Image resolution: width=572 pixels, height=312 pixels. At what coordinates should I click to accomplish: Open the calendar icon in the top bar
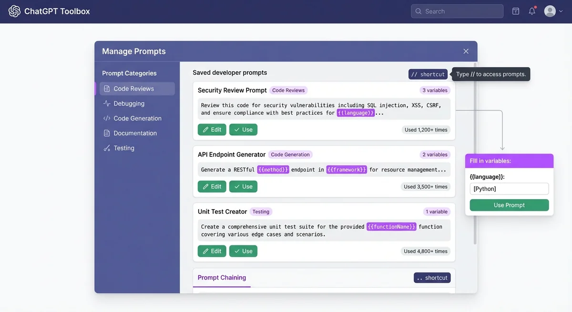click(515, 10)
